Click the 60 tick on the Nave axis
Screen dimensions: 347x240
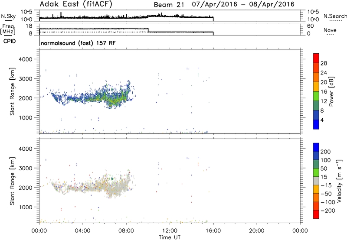point(310,26)
